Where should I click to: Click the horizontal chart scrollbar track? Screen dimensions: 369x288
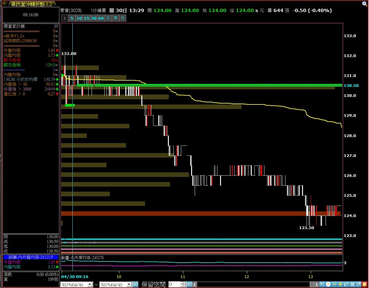tap(253, 284)
